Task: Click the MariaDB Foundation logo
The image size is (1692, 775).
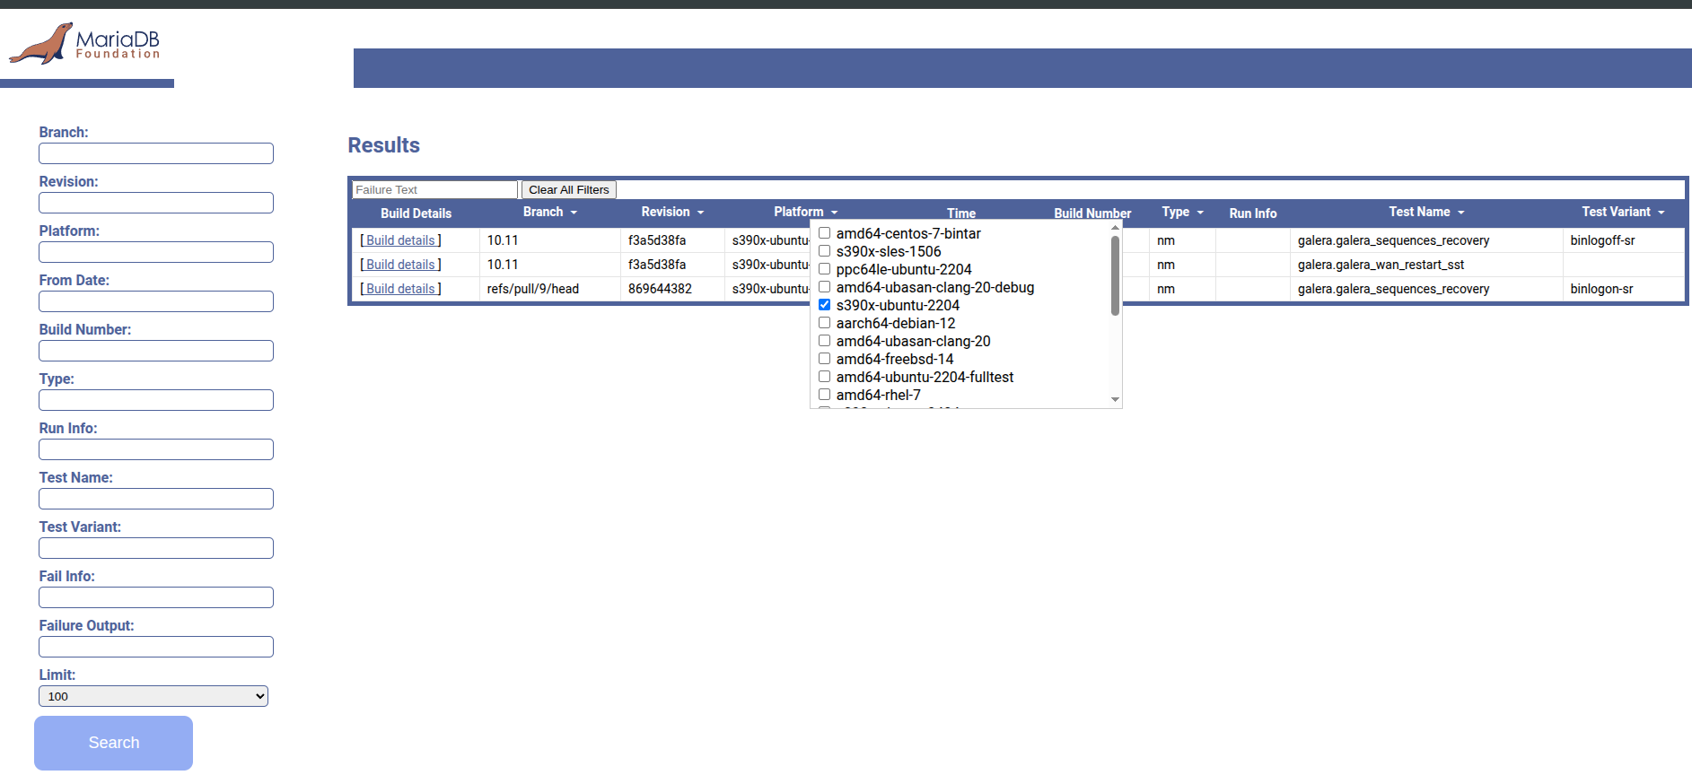Action: [x=85, y=43]
